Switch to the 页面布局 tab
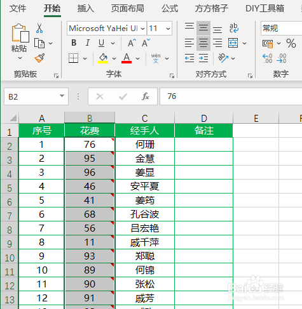Image resolution: width=302 pixels, height=309 pixels. [128, 8]
